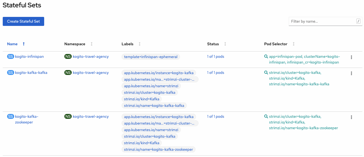Open app=infinispan-pod pod selector link

(x=305, y=59)
